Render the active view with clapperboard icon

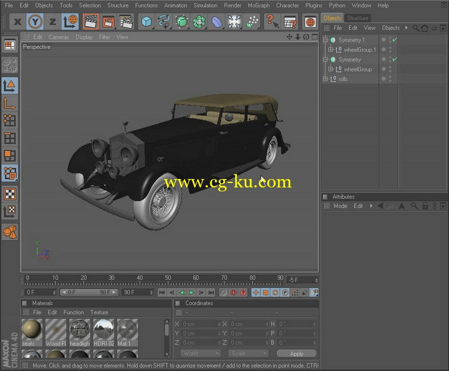tap(91, 21)
